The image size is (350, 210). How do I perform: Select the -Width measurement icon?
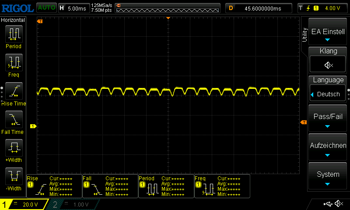13,176
